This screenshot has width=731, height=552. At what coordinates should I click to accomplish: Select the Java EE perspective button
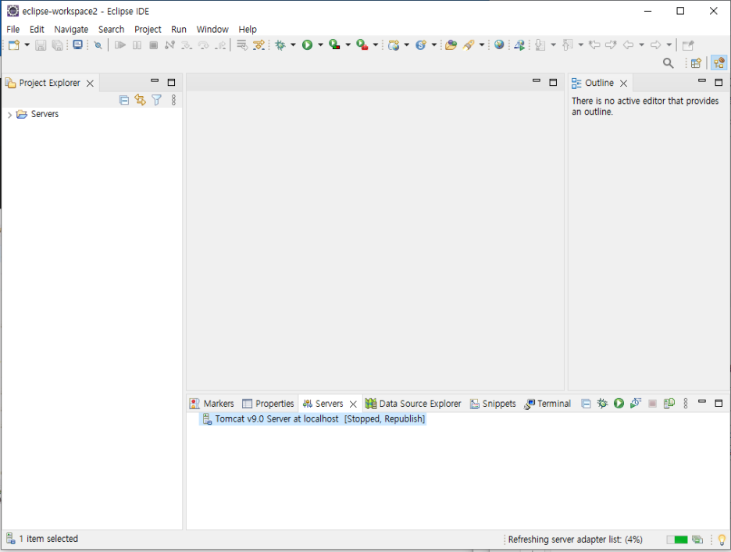click(719, 63)
